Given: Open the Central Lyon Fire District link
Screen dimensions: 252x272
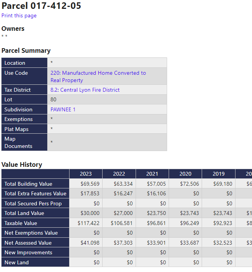Looking at the screenshot, I should [85, 90].
